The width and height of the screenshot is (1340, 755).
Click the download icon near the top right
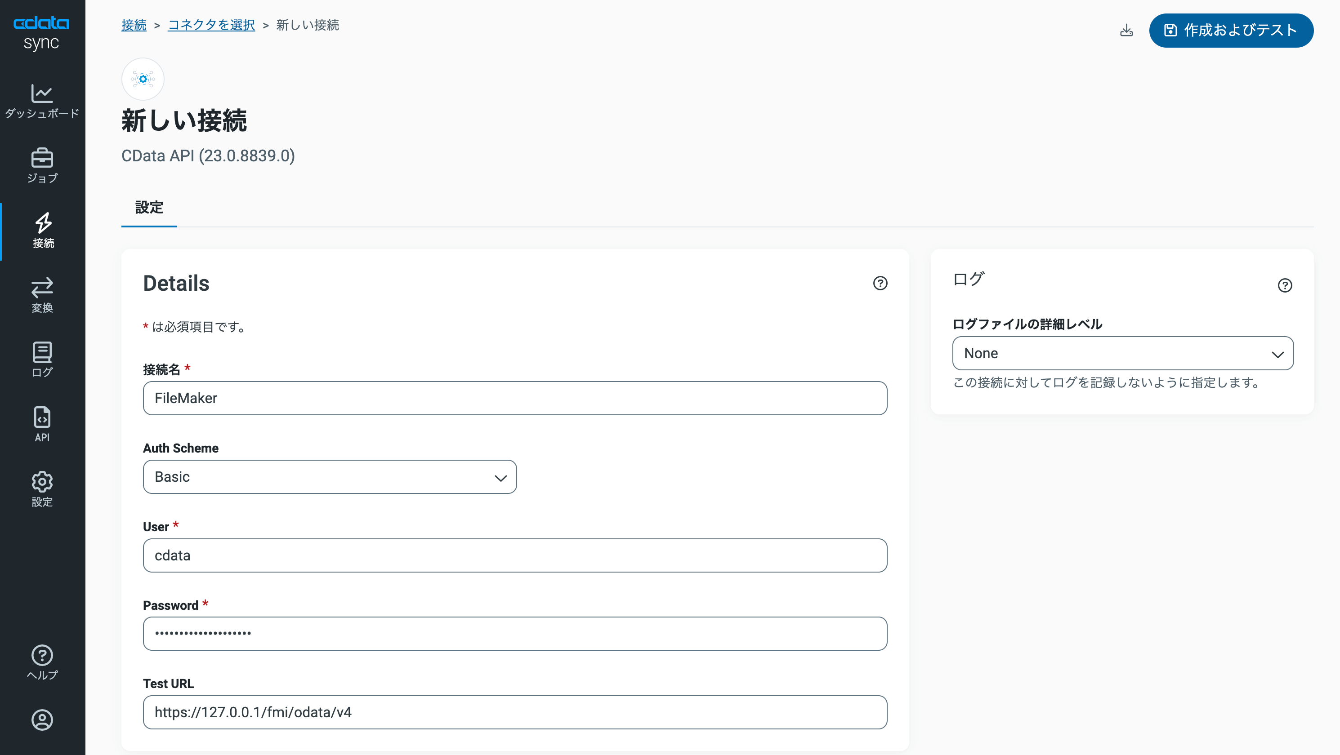pyautogui.click(x=1126, y=30)
